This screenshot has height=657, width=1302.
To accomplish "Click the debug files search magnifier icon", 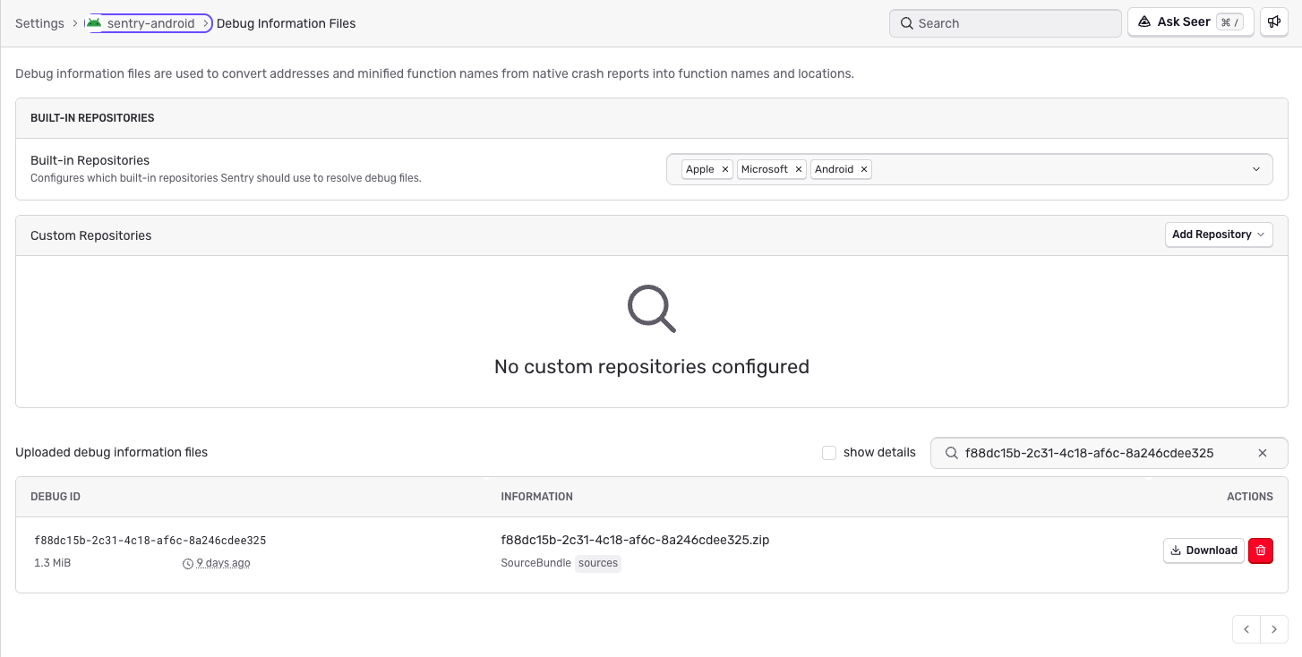I will (x=950, y=453).
